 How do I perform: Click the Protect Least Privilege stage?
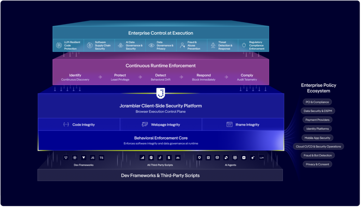tap(120, 77)
